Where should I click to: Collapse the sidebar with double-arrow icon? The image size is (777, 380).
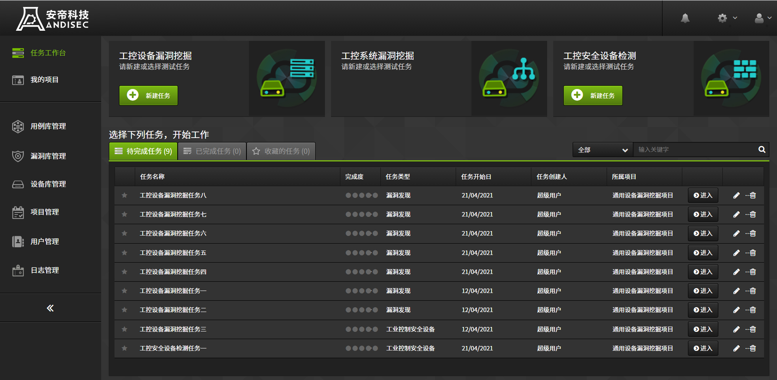tap(50, 308)
